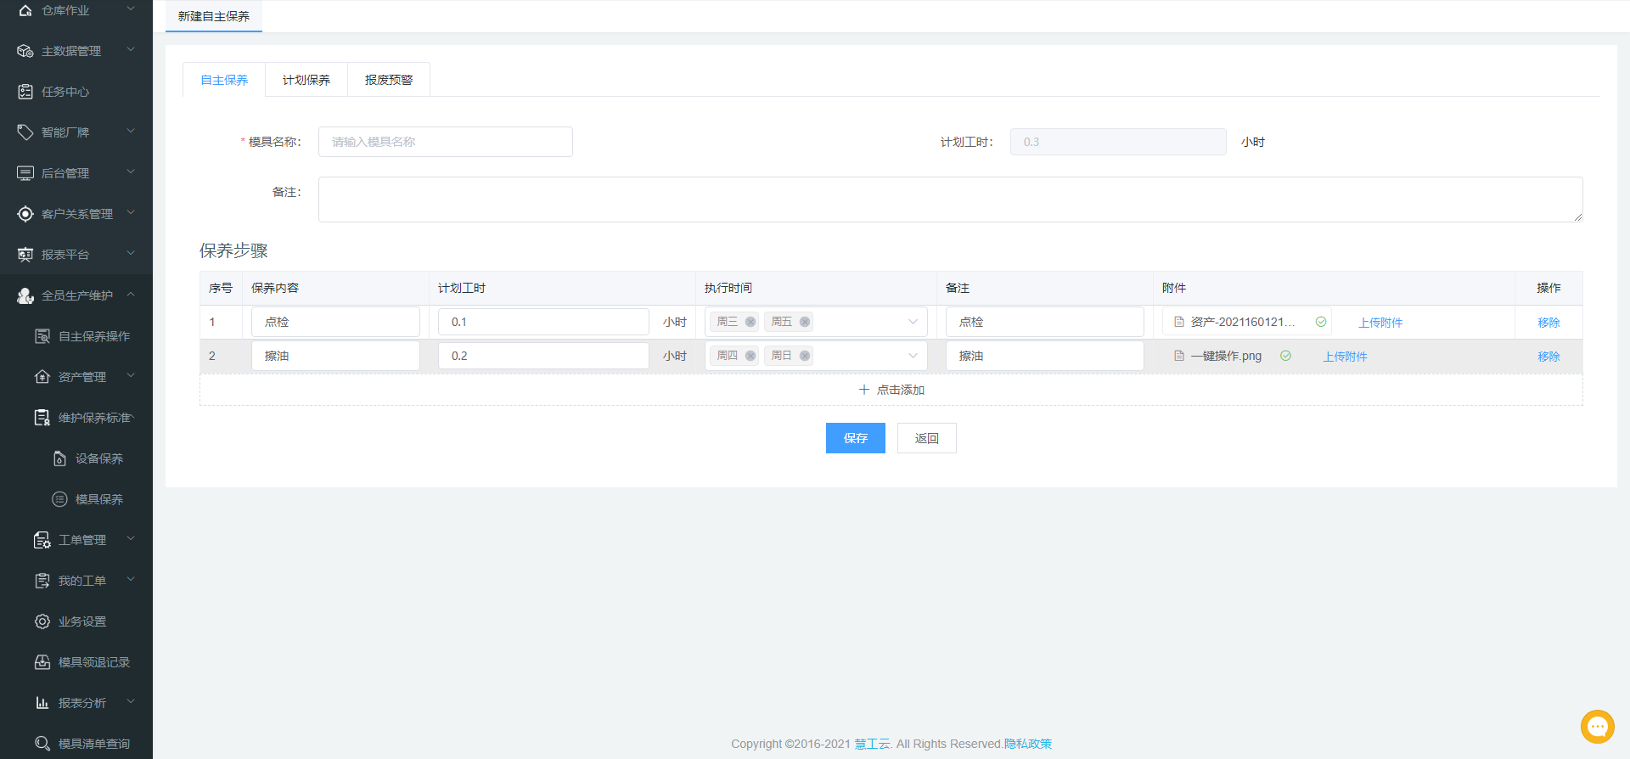1630x759 pixels.
Task: Click the 任务中心 sidebar icon
Action: 25,92
